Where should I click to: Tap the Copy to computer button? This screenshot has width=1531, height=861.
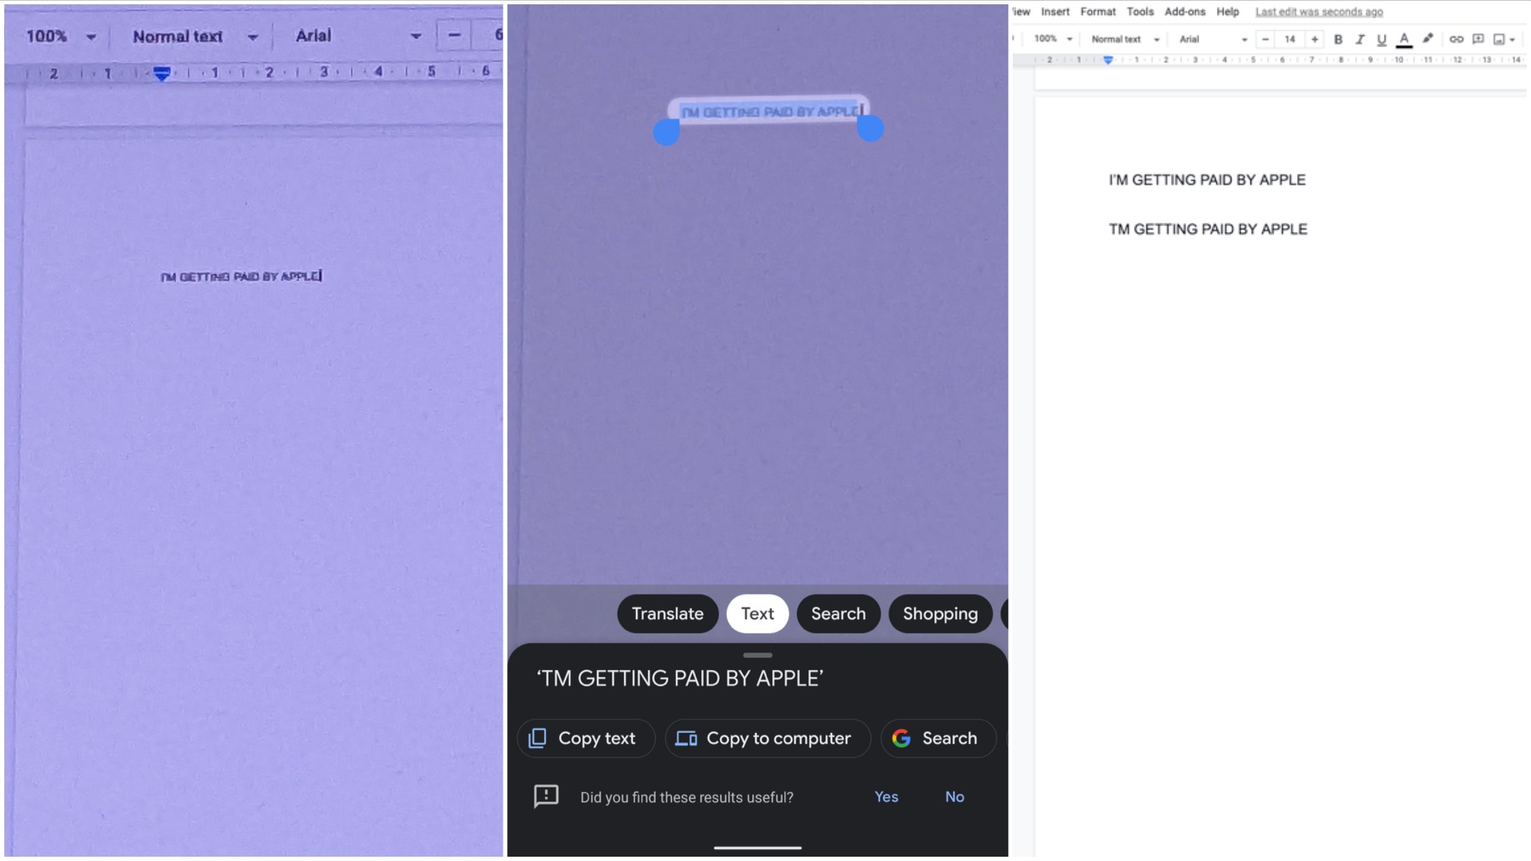click(768, 739)
